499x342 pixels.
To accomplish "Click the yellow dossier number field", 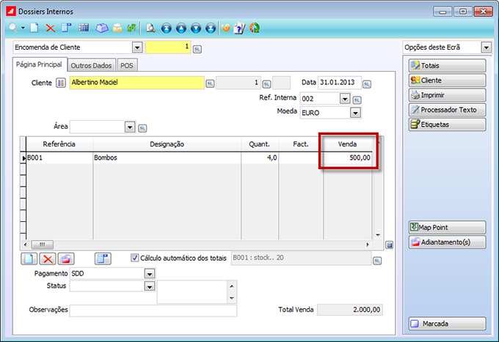I will (x=168, y=47).
